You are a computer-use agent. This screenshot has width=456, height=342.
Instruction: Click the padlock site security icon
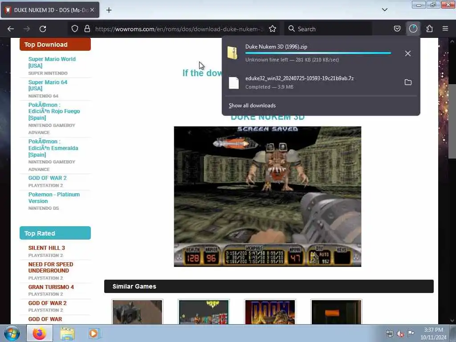point(87,29)
